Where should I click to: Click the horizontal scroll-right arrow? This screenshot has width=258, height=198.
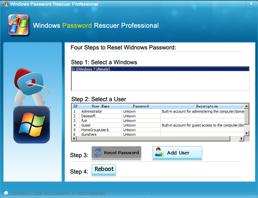[241, 139]
